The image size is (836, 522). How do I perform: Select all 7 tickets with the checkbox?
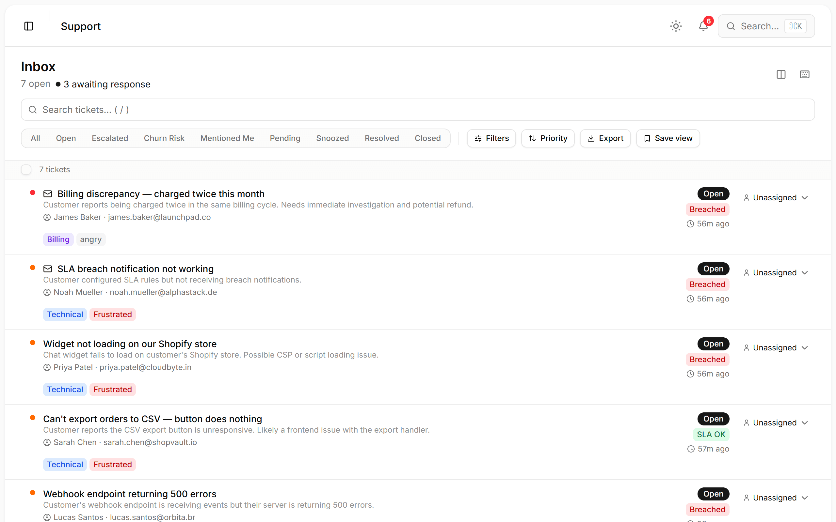pos(26,169)
